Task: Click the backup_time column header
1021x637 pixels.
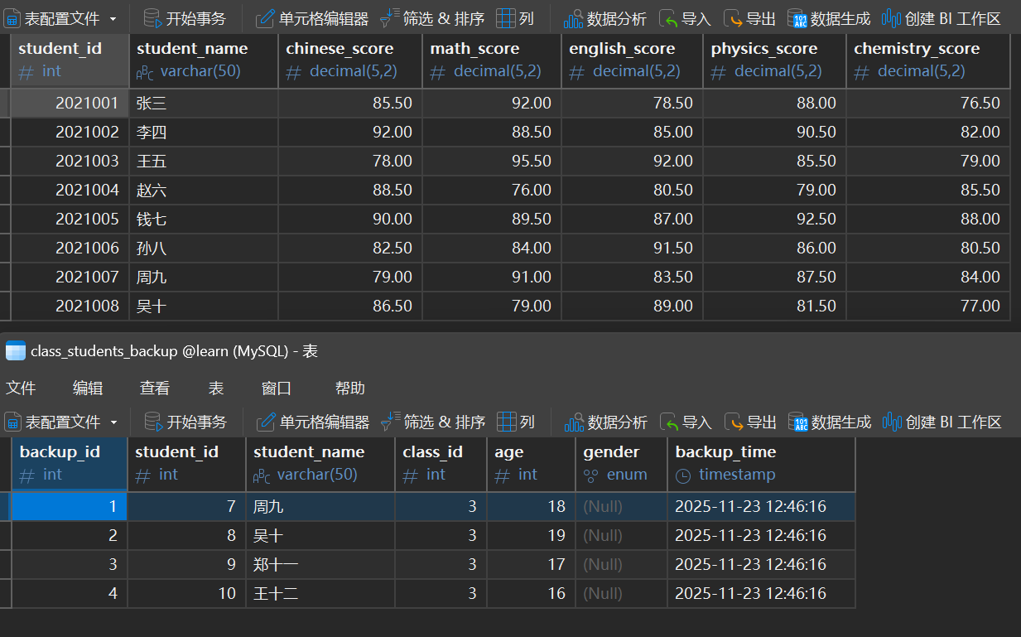Action: [x=761, y=464]
